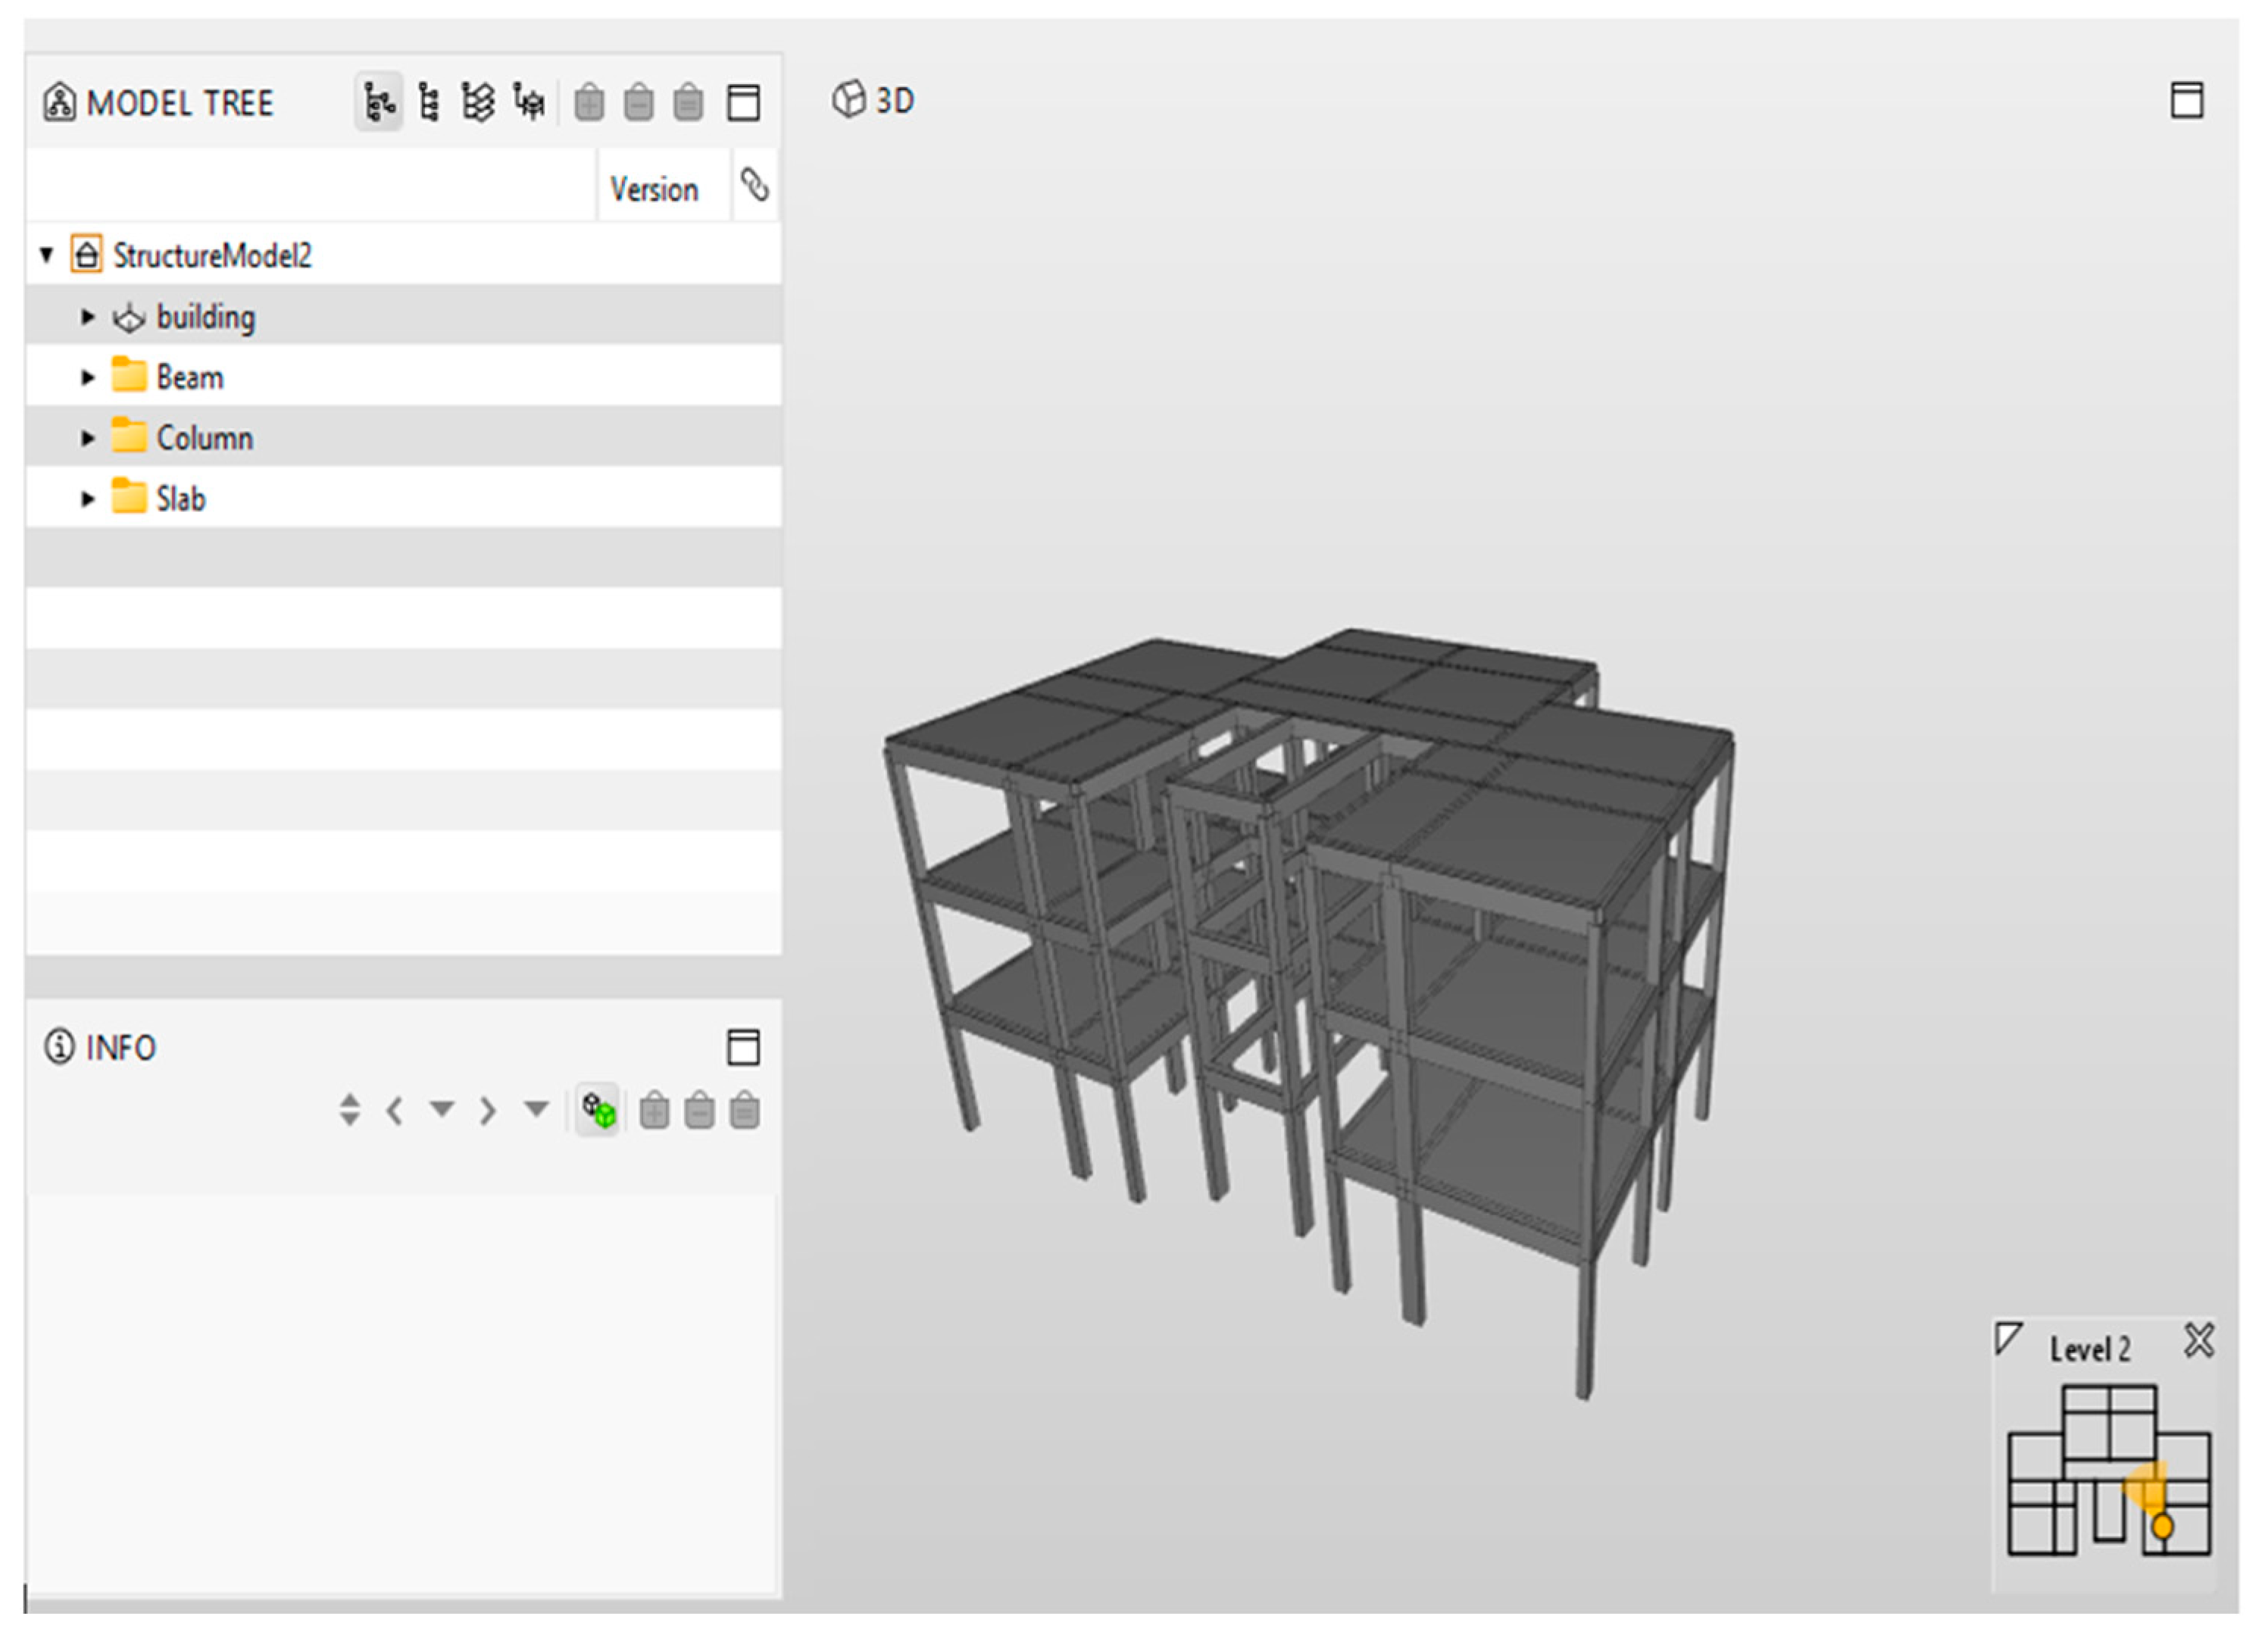Maximize the 3D view panel
Screen dimensions: 2268x1635
pos(2187,101)
